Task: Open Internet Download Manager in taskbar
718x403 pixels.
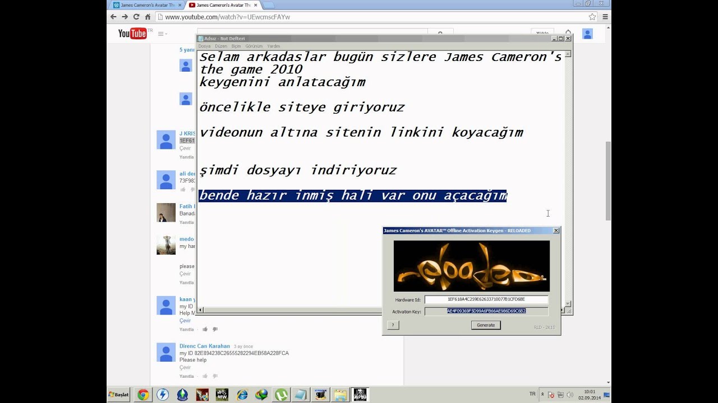Action: [261, 395]
